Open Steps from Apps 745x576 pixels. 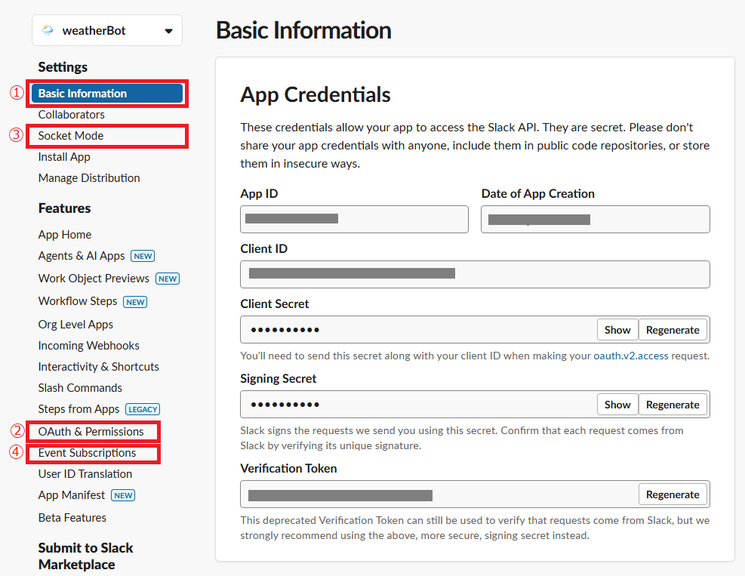click(x=79, y=409)
